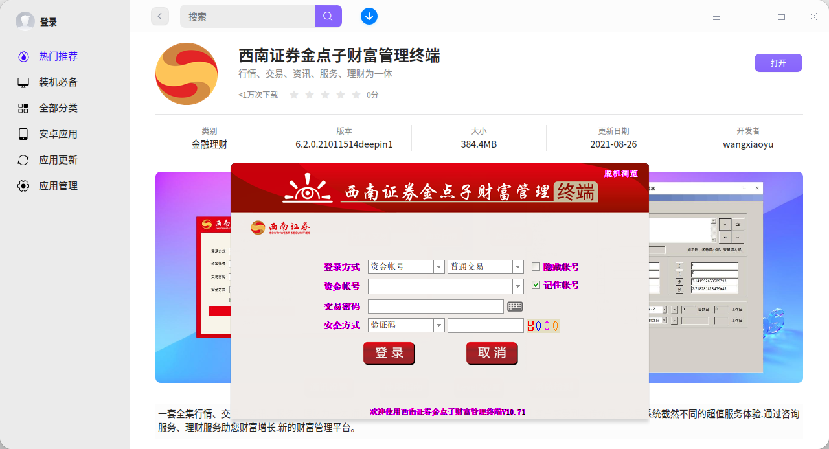Click the 应用更新 refresh icon
This screenshot has height=449, width=829.
point(23,160)
